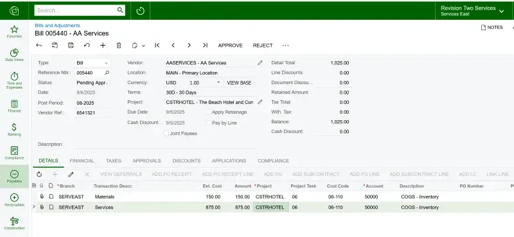The image size is (514, 237).
Task: Switch to the Taxes tab
Action: 114,161
